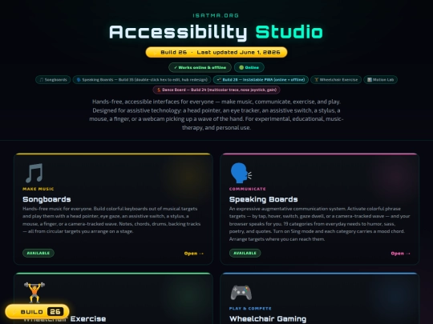This screenshot has width=433, height=324.
Task: Open the Dance Board Build 24 pill
Action: (x=216, y=90)
